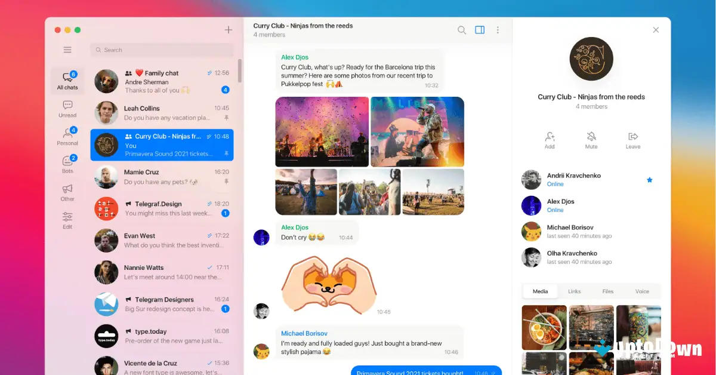Viewport: 716px width, 375px height.
Task: Star Andrii Kravchenko in member list
Action: [650, 179]
